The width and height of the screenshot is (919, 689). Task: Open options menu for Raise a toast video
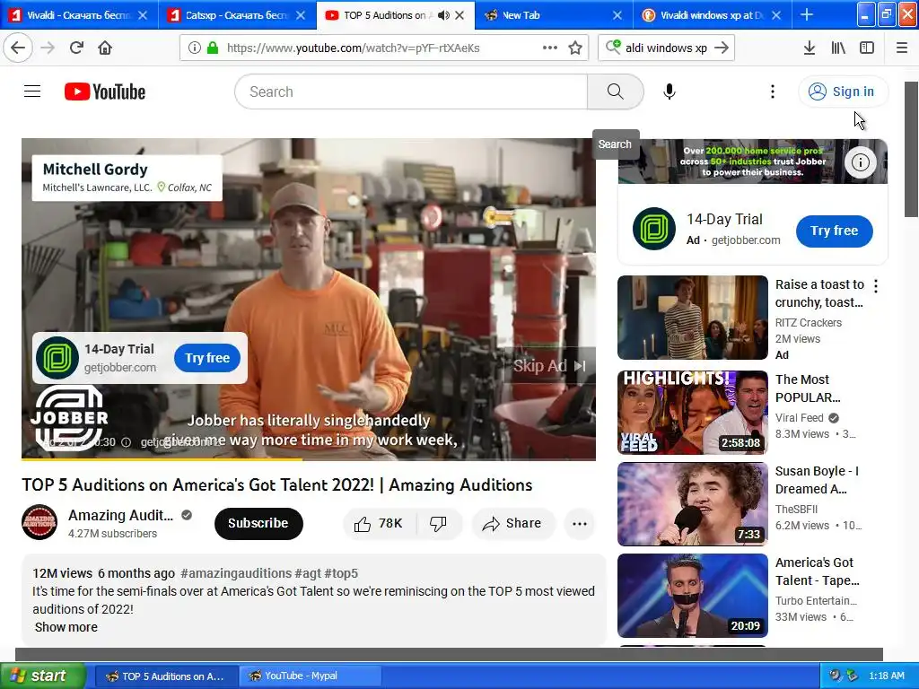tap(876, 286)
